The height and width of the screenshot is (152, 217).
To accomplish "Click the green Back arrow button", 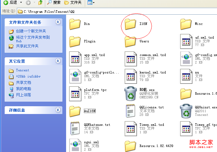I will [x=6, y=2].
